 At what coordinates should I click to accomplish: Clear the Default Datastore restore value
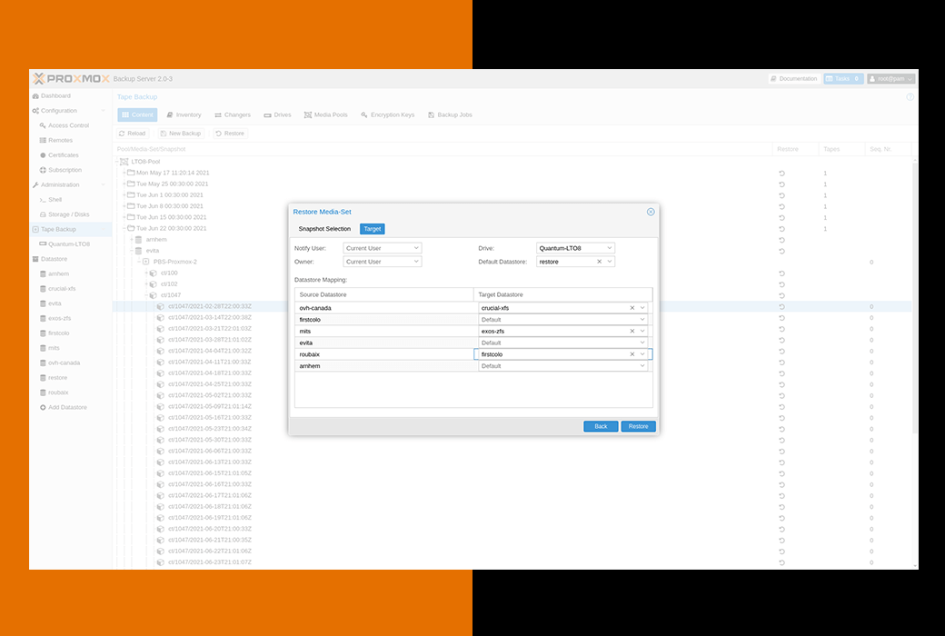pos(599,262)
